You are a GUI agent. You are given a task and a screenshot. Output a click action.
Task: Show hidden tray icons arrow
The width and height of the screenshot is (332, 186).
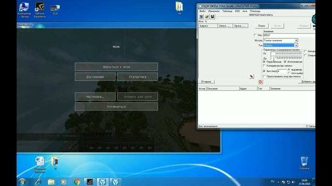pyautogui.click(x=278, y=182)
